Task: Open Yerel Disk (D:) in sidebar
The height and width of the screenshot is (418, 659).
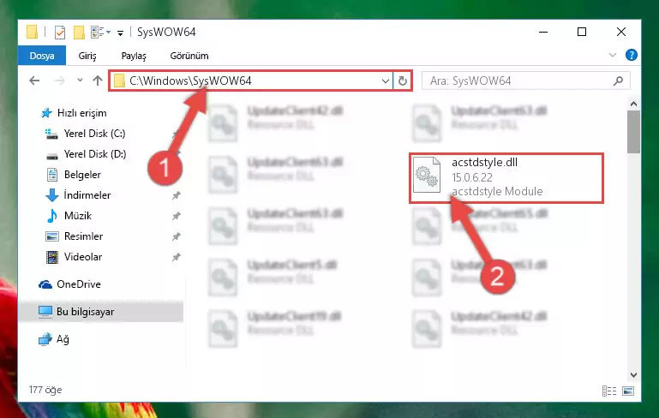Action: [x=94, y=154]
